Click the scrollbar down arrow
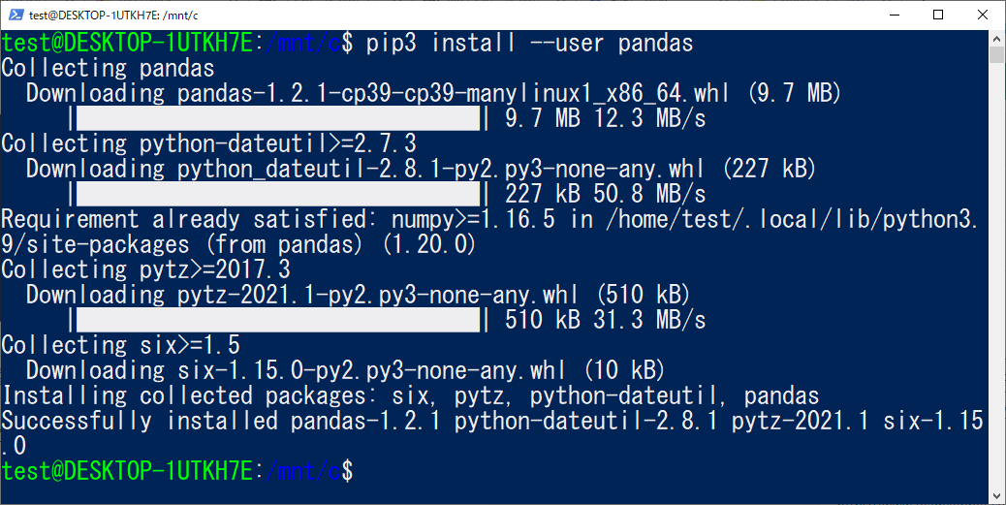This screenshot has width=1006, height=505. pyautogui.click(x=996, y=496)
